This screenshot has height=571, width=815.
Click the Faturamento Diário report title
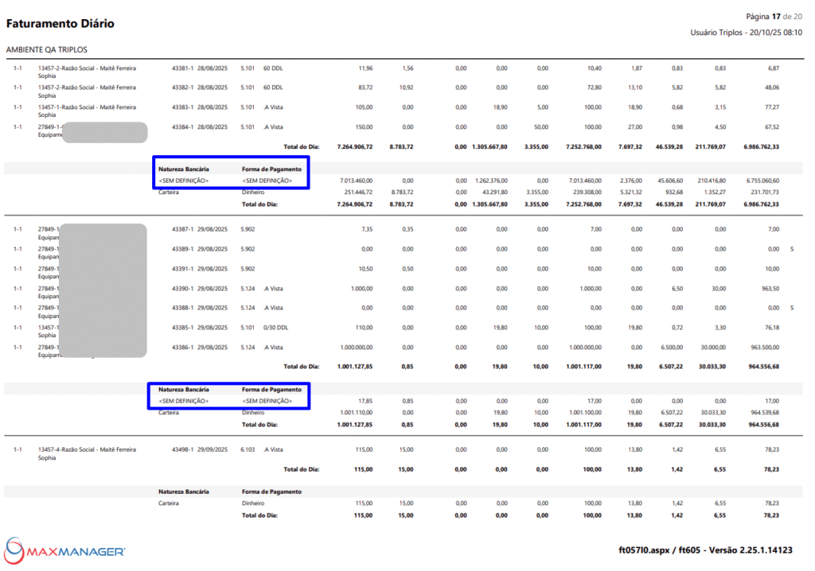60,24
